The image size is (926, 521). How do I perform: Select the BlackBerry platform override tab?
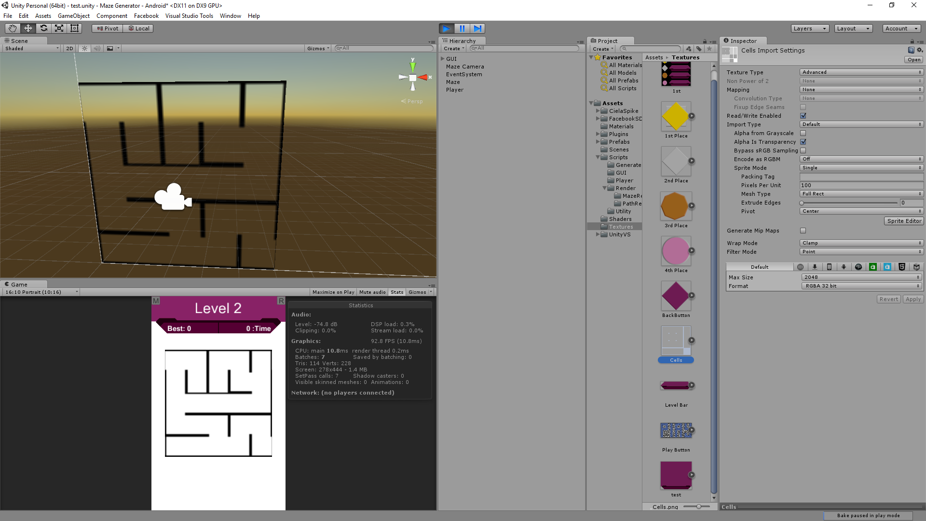[858, 267]
